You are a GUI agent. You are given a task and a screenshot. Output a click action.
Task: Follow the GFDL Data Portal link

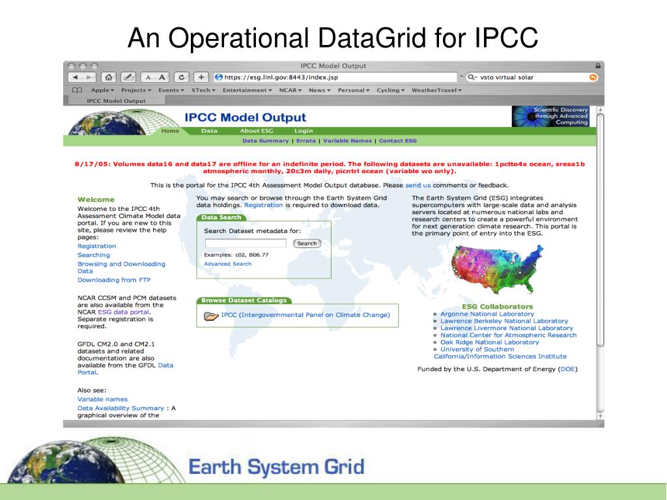coord(126,368)
